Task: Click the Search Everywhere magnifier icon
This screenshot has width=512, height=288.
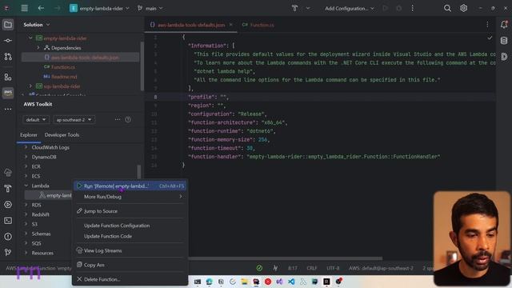Action: click(x=447, y=8)
